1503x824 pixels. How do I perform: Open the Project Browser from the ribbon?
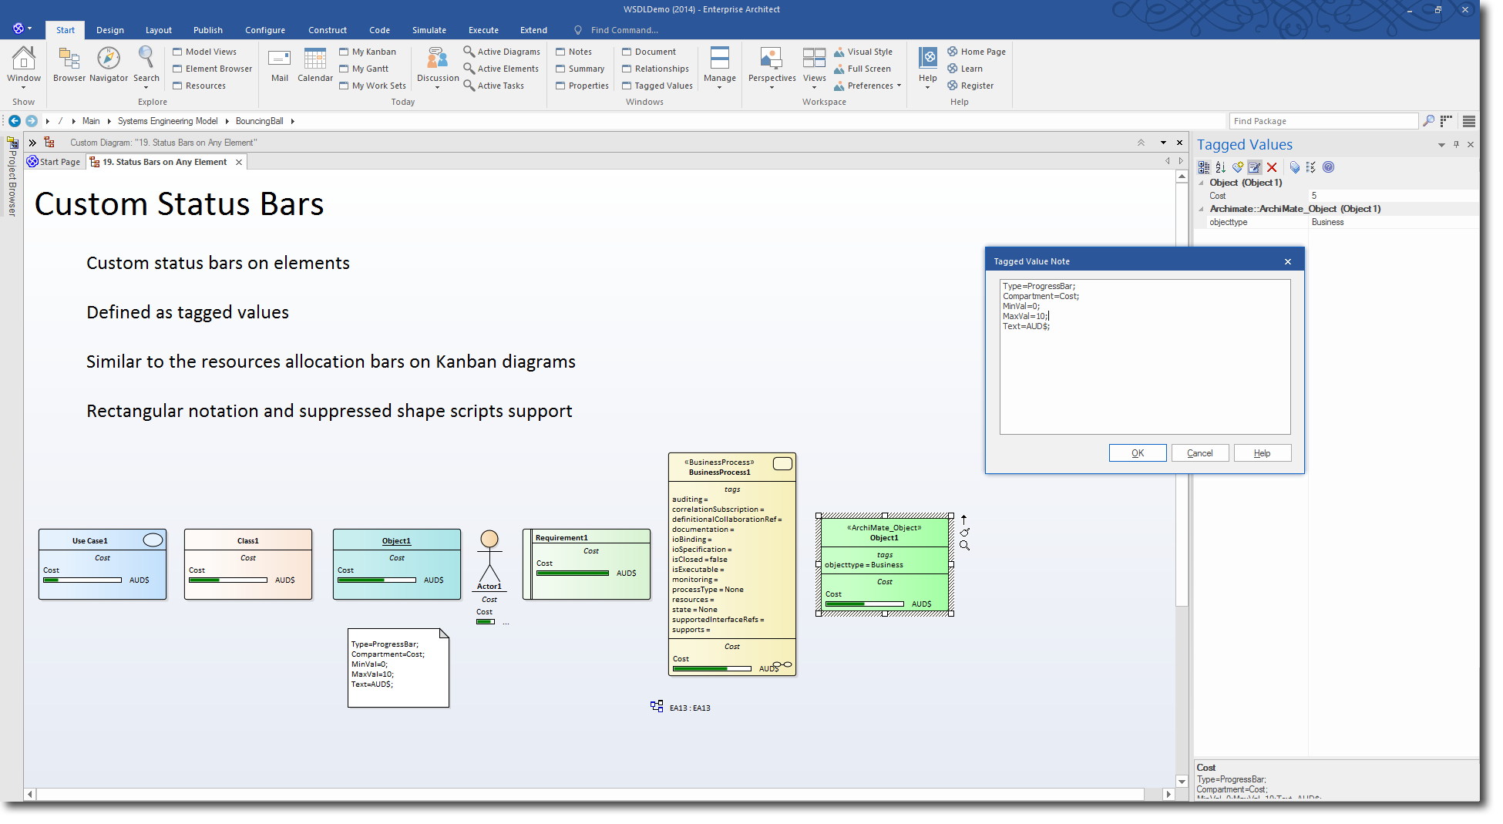(x=69, y=64)
